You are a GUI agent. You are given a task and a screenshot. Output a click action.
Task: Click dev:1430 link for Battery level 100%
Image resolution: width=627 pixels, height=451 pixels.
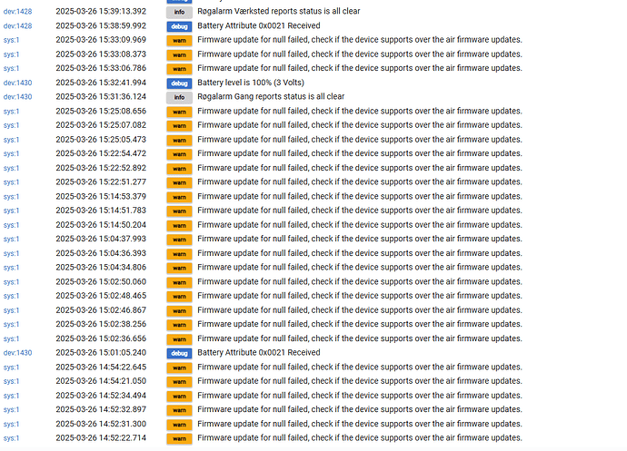[17, 83]
